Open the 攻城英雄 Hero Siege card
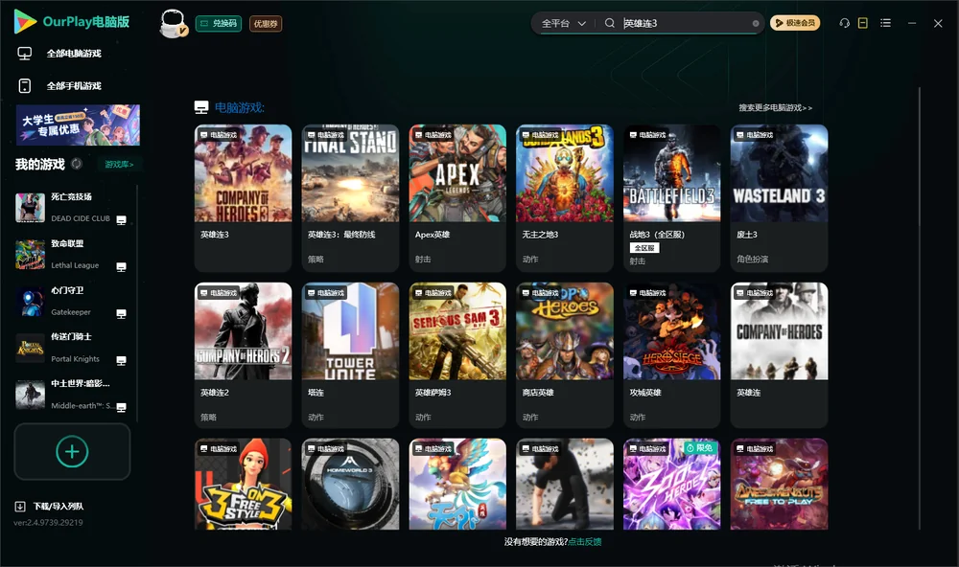959x567 pixels. 671,355
